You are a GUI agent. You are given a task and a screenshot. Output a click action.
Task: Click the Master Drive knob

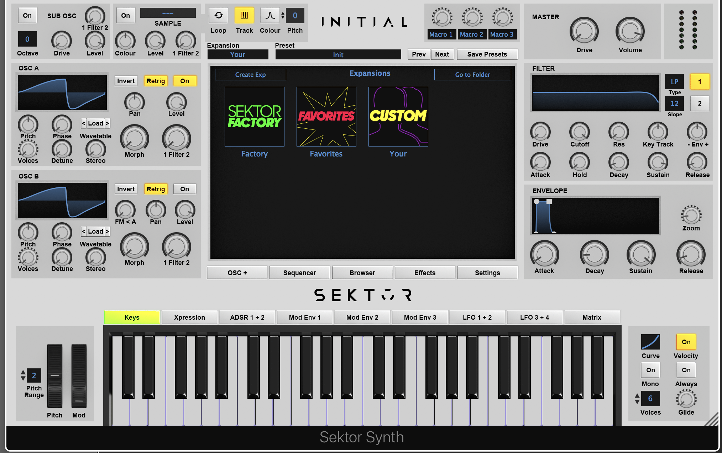[584, 31]
